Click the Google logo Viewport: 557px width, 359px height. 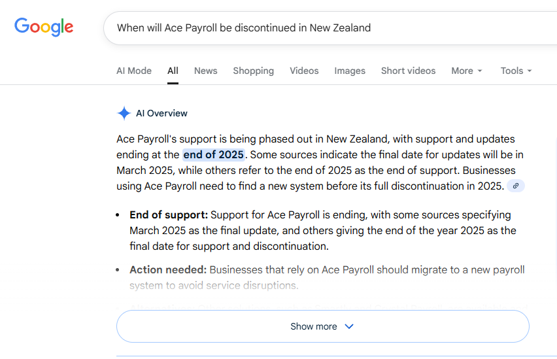point(44,27)
